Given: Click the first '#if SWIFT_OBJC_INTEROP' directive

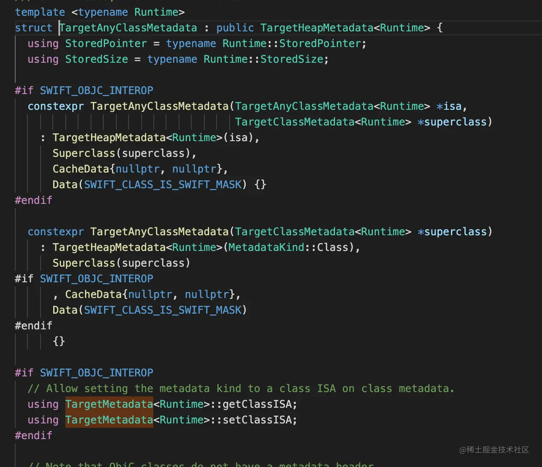Looking at the screenshot, I should pyautogui.click(x=84, y=91).
